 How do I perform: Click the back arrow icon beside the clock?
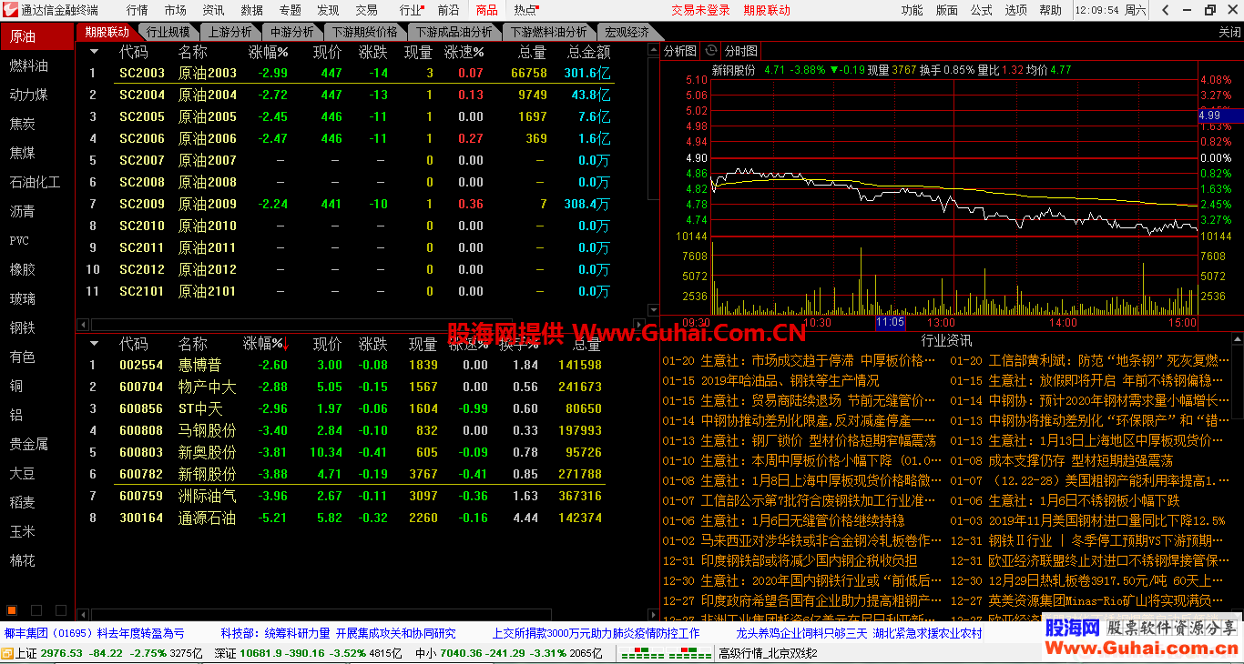tap(1164, 10)
